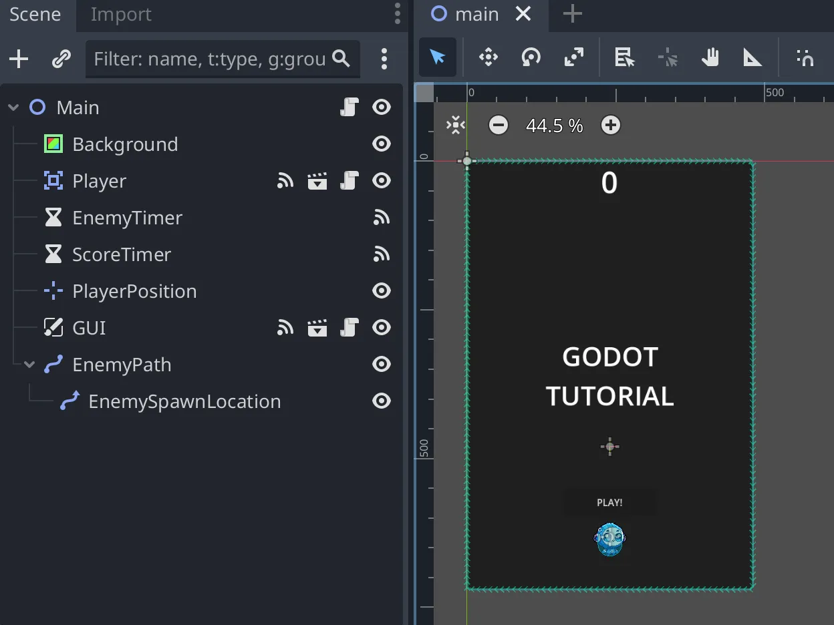
Task: Toggle visibility of EnemySpawnLocation node
Action: (x=382, y=401)
